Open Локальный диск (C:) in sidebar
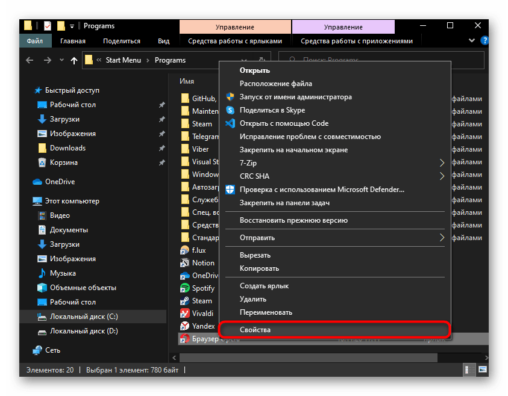The image size is (508, 396). [x=93, y=317]
